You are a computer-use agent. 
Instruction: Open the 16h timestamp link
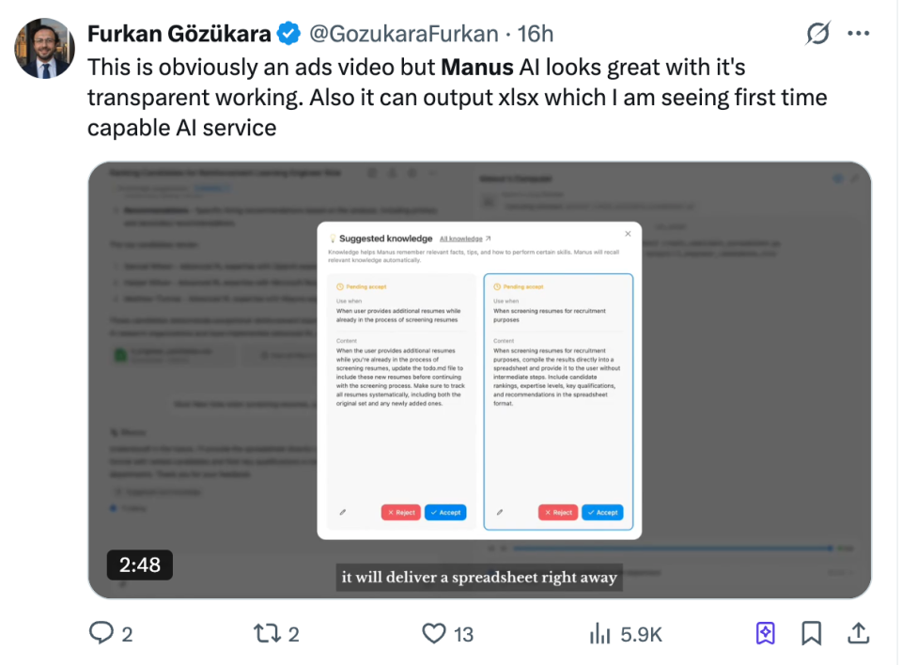click(536, 34)
